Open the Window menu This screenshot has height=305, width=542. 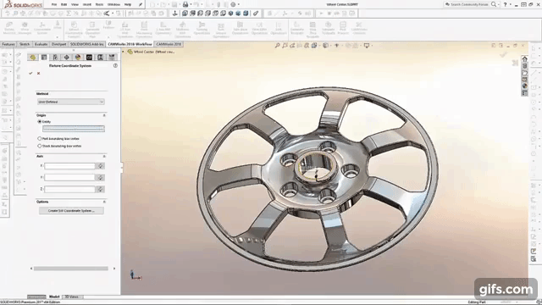coord(113,4)
